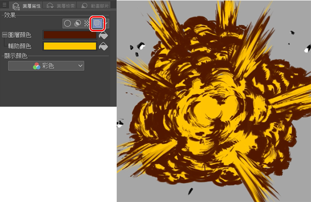Collapse the 圖層顏色 tree expander
311x202 pixels.
[x=5, y=35]
